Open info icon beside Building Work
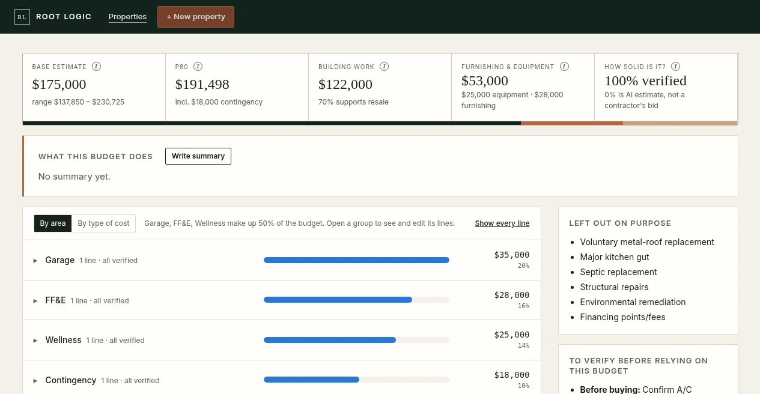 (384, 67)
